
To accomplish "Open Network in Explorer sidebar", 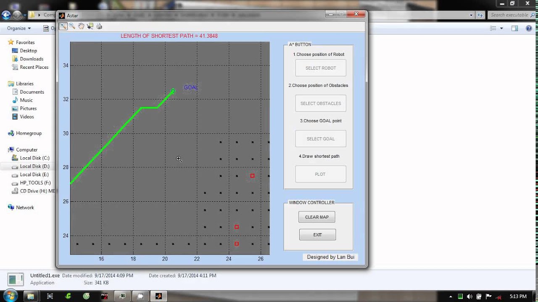I will (25, 208).
